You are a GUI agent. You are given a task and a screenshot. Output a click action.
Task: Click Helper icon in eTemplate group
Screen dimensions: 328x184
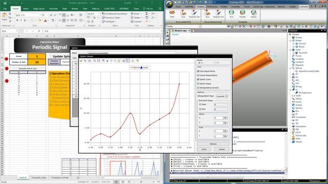pyautogui.click(x=254, y=13)
